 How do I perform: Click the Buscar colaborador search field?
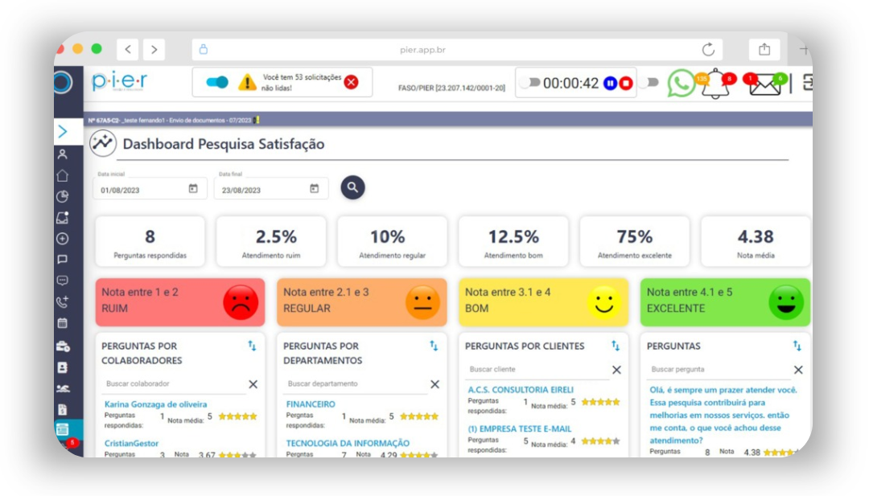click(x=174, y=383)
